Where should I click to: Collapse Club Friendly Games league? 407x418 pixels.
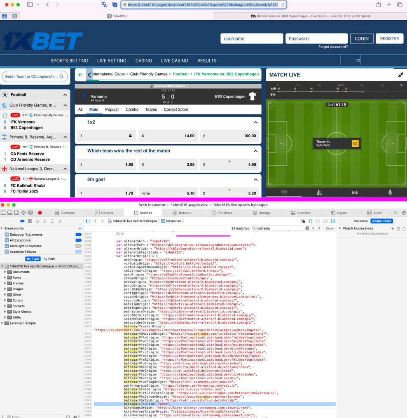coord(65,105)
